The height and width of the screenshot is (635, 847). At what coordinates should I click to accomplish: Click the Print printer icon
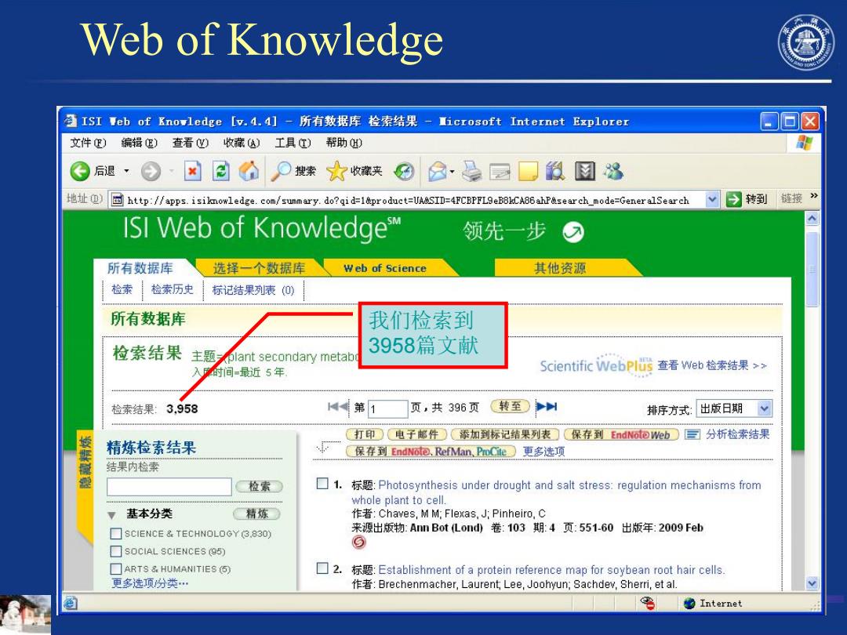[471, 171]
